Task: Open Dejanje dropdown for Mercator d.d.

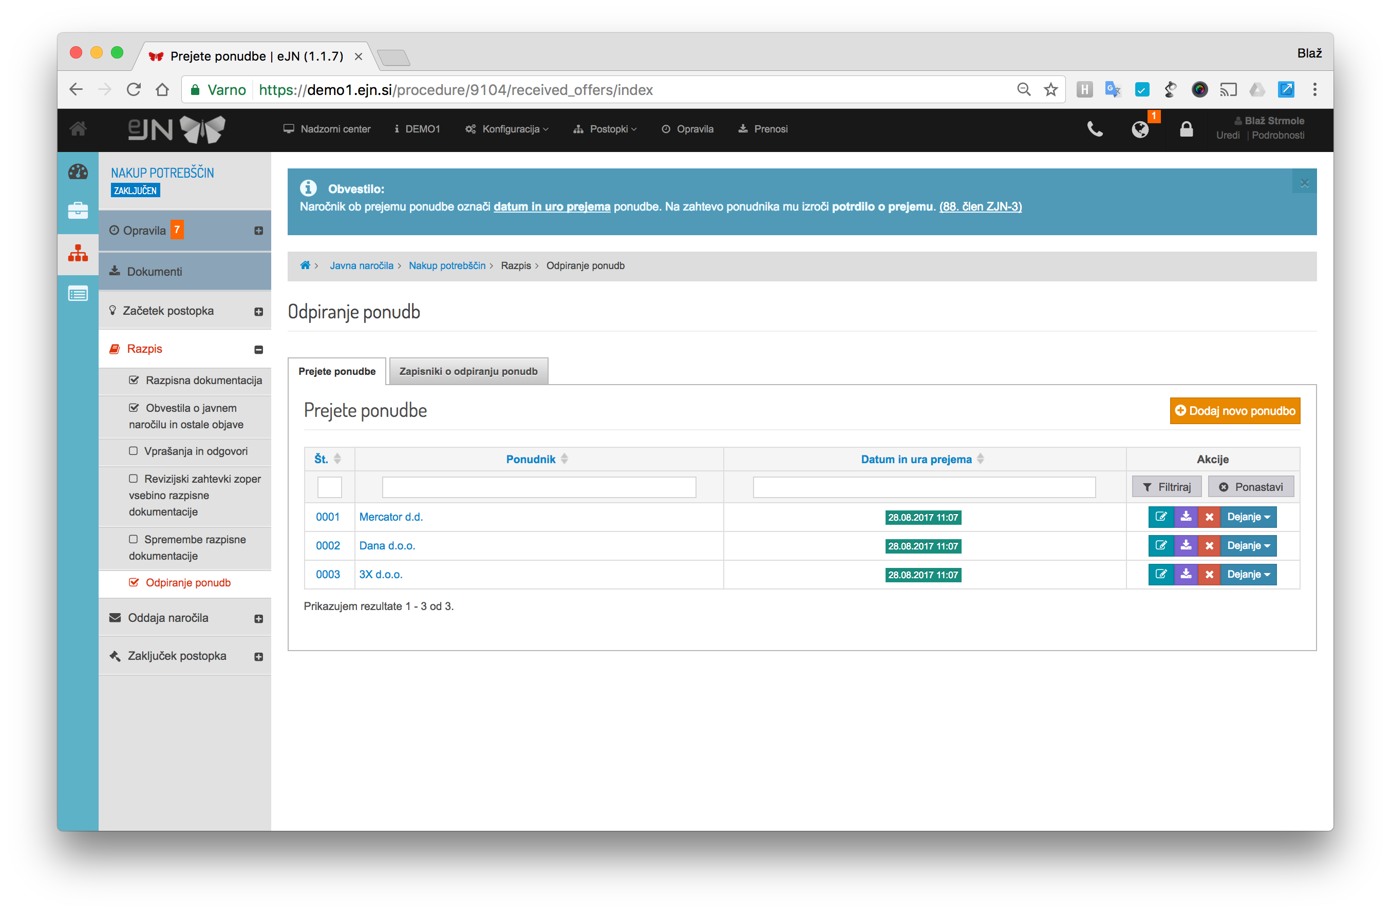Action: [x=1248, y=517]
